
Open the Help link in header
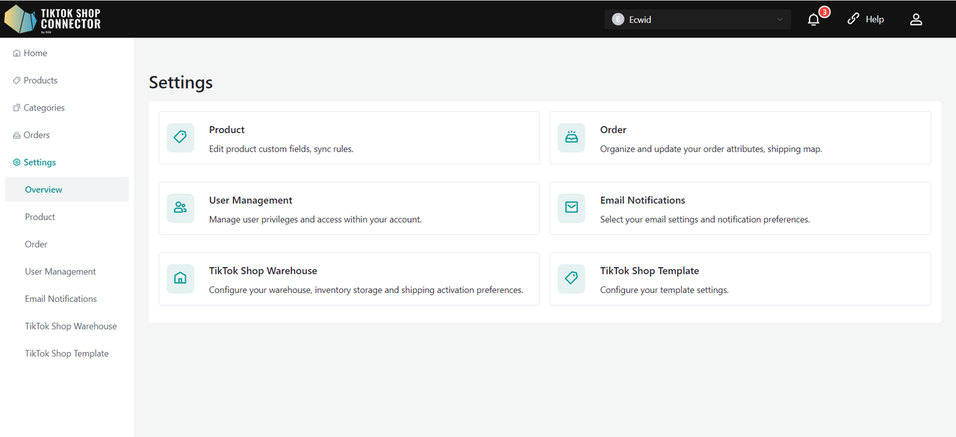coord(875,19)
